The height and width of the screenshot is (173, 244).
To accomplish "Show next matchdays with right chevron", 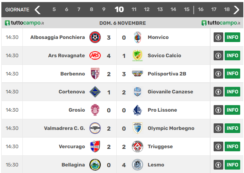I will click(236, 10).
